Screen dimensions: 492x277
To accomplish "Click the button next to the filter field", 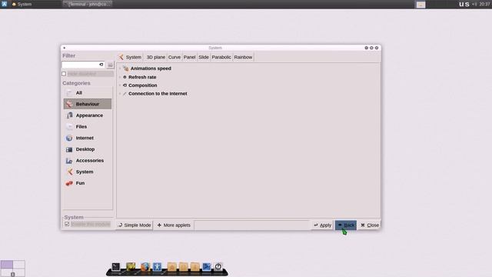I will [110, 65].
